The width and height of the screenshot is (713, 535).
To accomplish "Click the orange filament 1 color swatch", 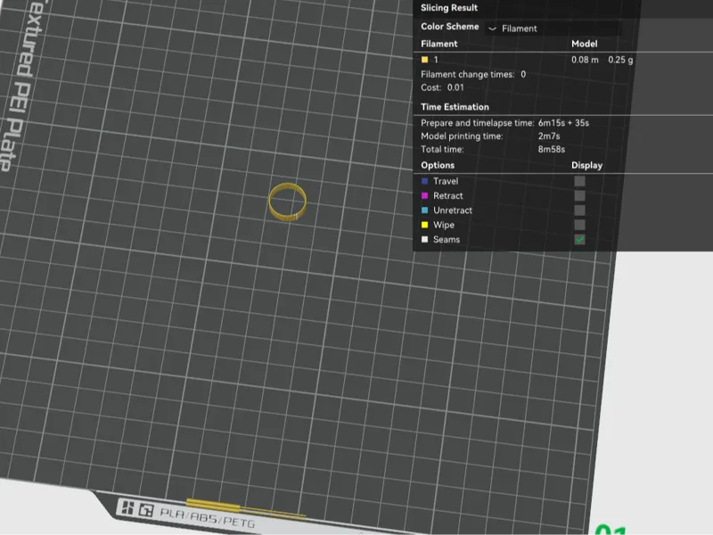I will (x=425, y=60).
